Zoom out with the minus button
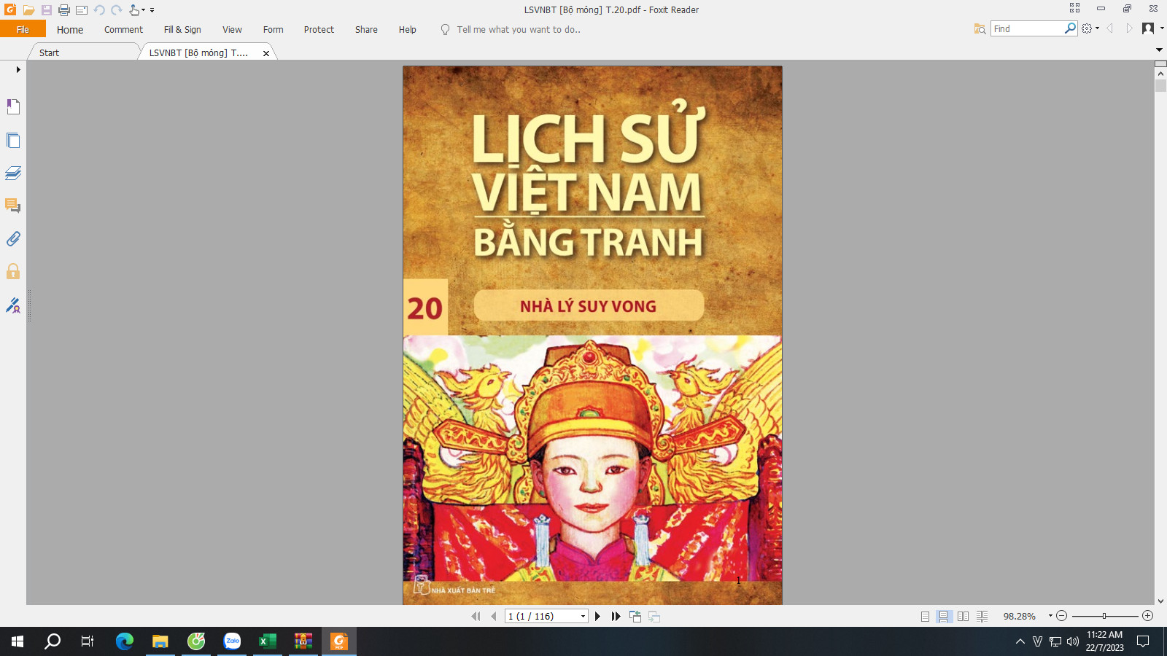Screen dimensions: 1167x656 (1062, 616)
